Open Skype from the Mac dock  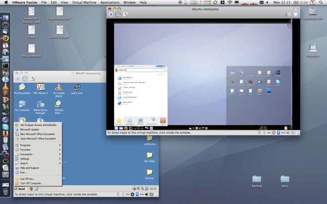coord(5,127)
